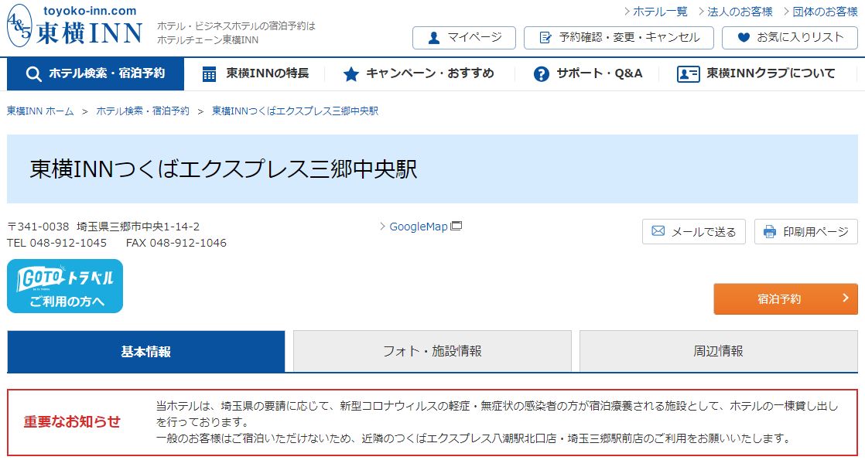The image size is (865, 467).
Task: Click the envelope icon on メールで送る
Action: 658,231
